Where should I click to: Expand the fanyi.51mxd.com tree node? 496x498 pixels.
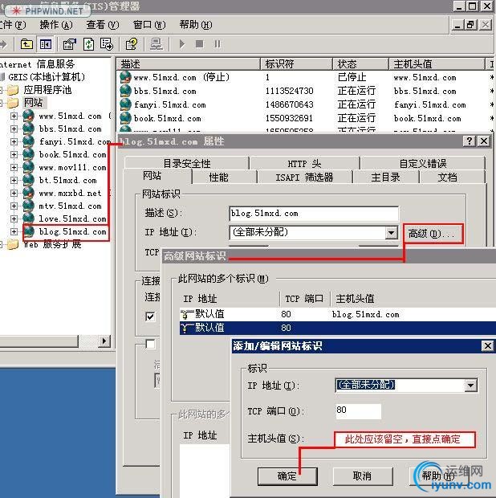14,141
